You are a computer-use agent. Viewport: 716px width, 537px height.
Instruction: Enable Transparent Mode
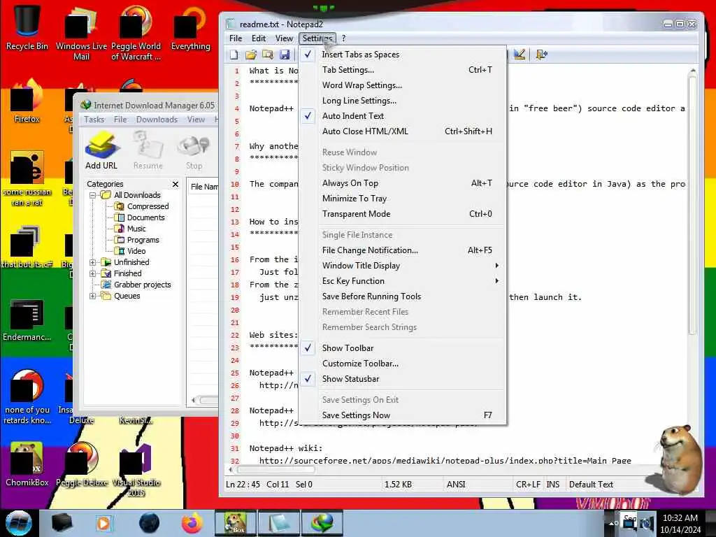point(402,214)
